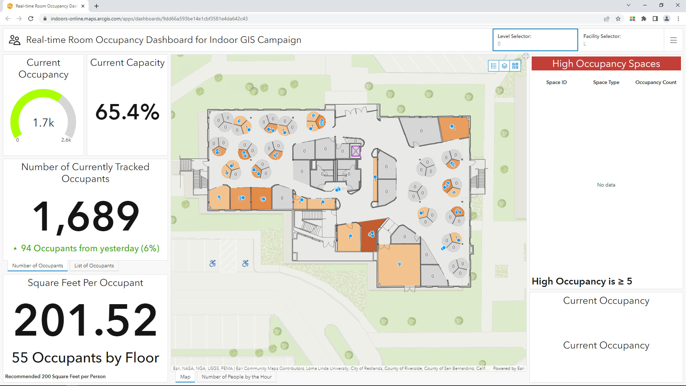
Task: Open the Level Selector dropdown
Action: (x=535, y=40)
